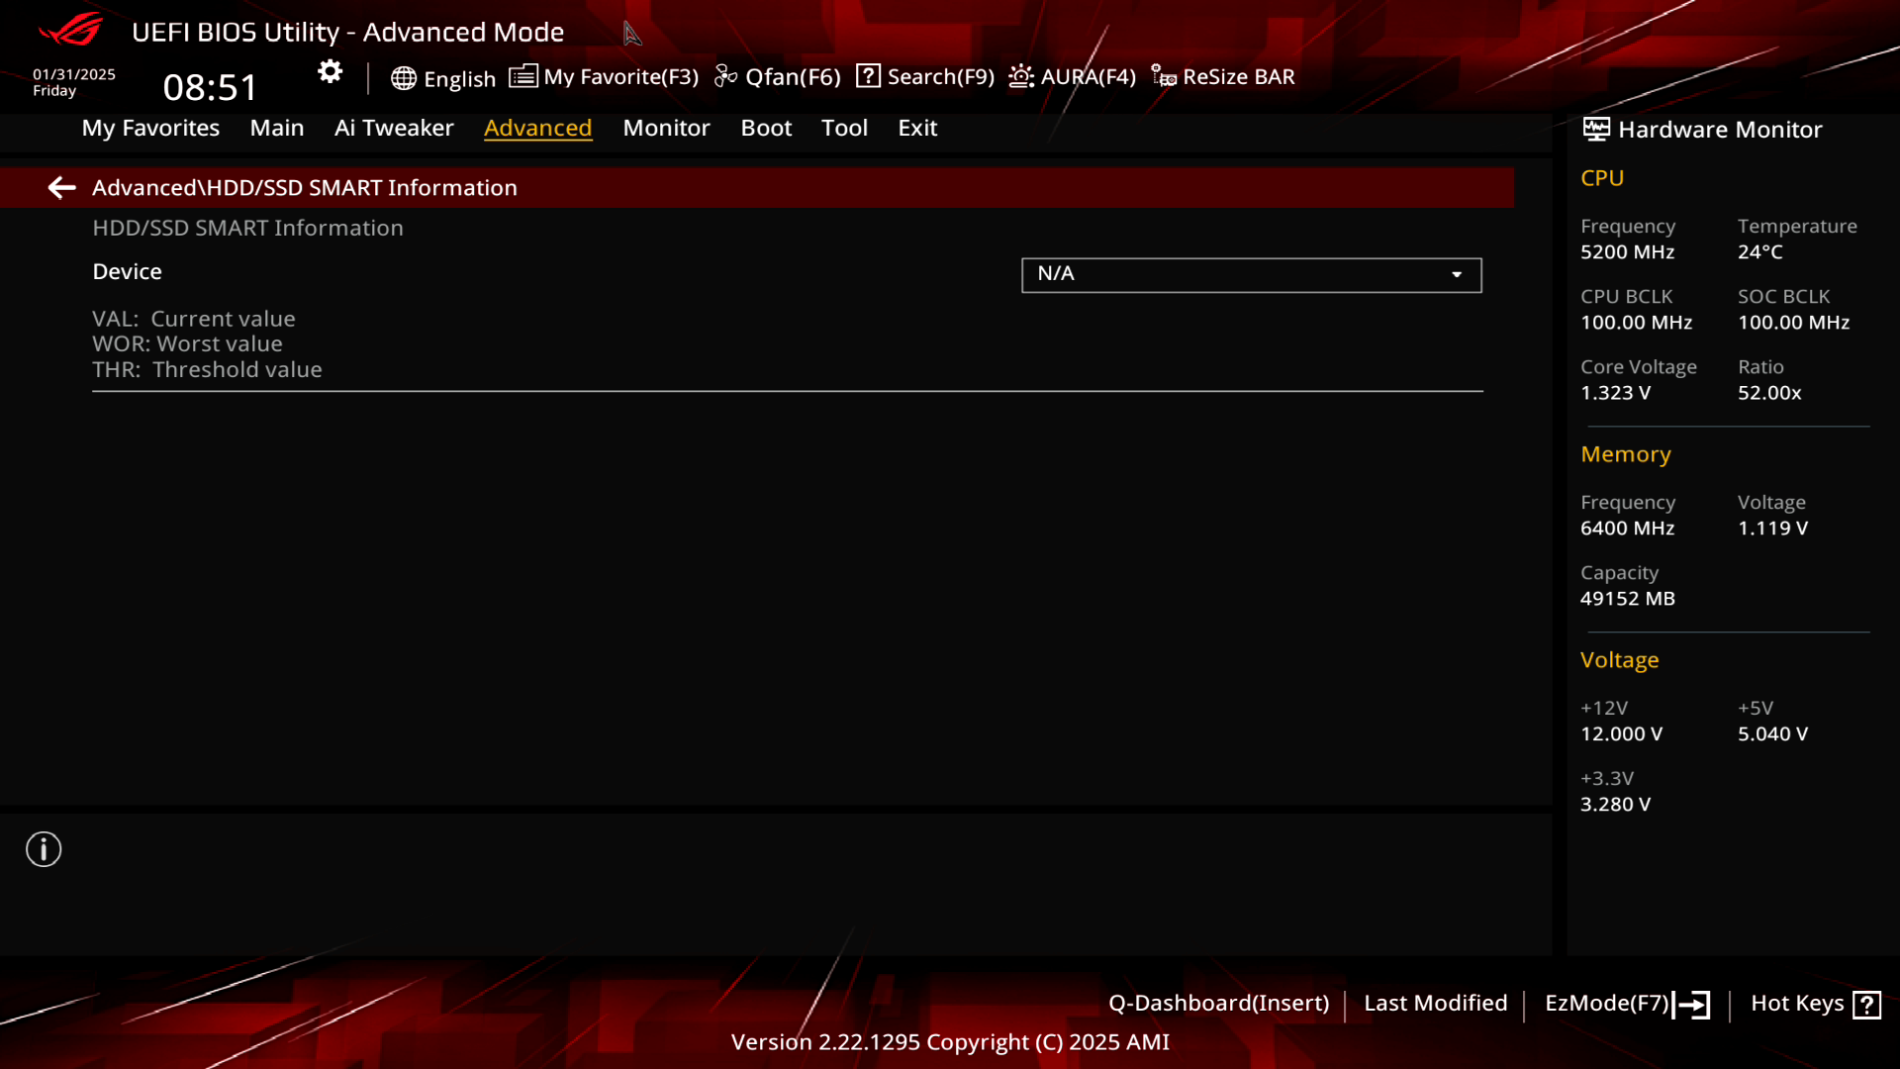Screen dimensions: 1900x1069
Task: Click the CPU section heading
Action: (x=1602, y=178)
